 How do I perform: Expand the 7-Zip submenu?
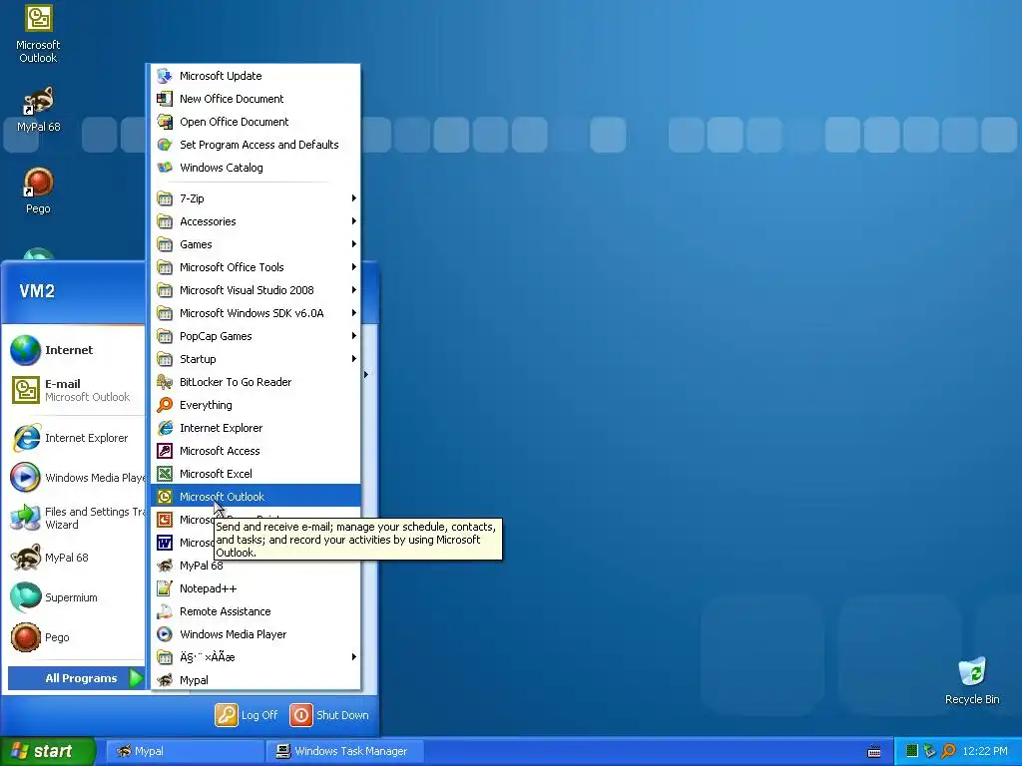click(x=255, y=198)
